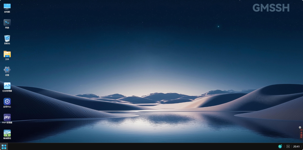Viewport: 303px width, 150px height.
Task: Open the start menu in the taskbar
Action: 4,147
